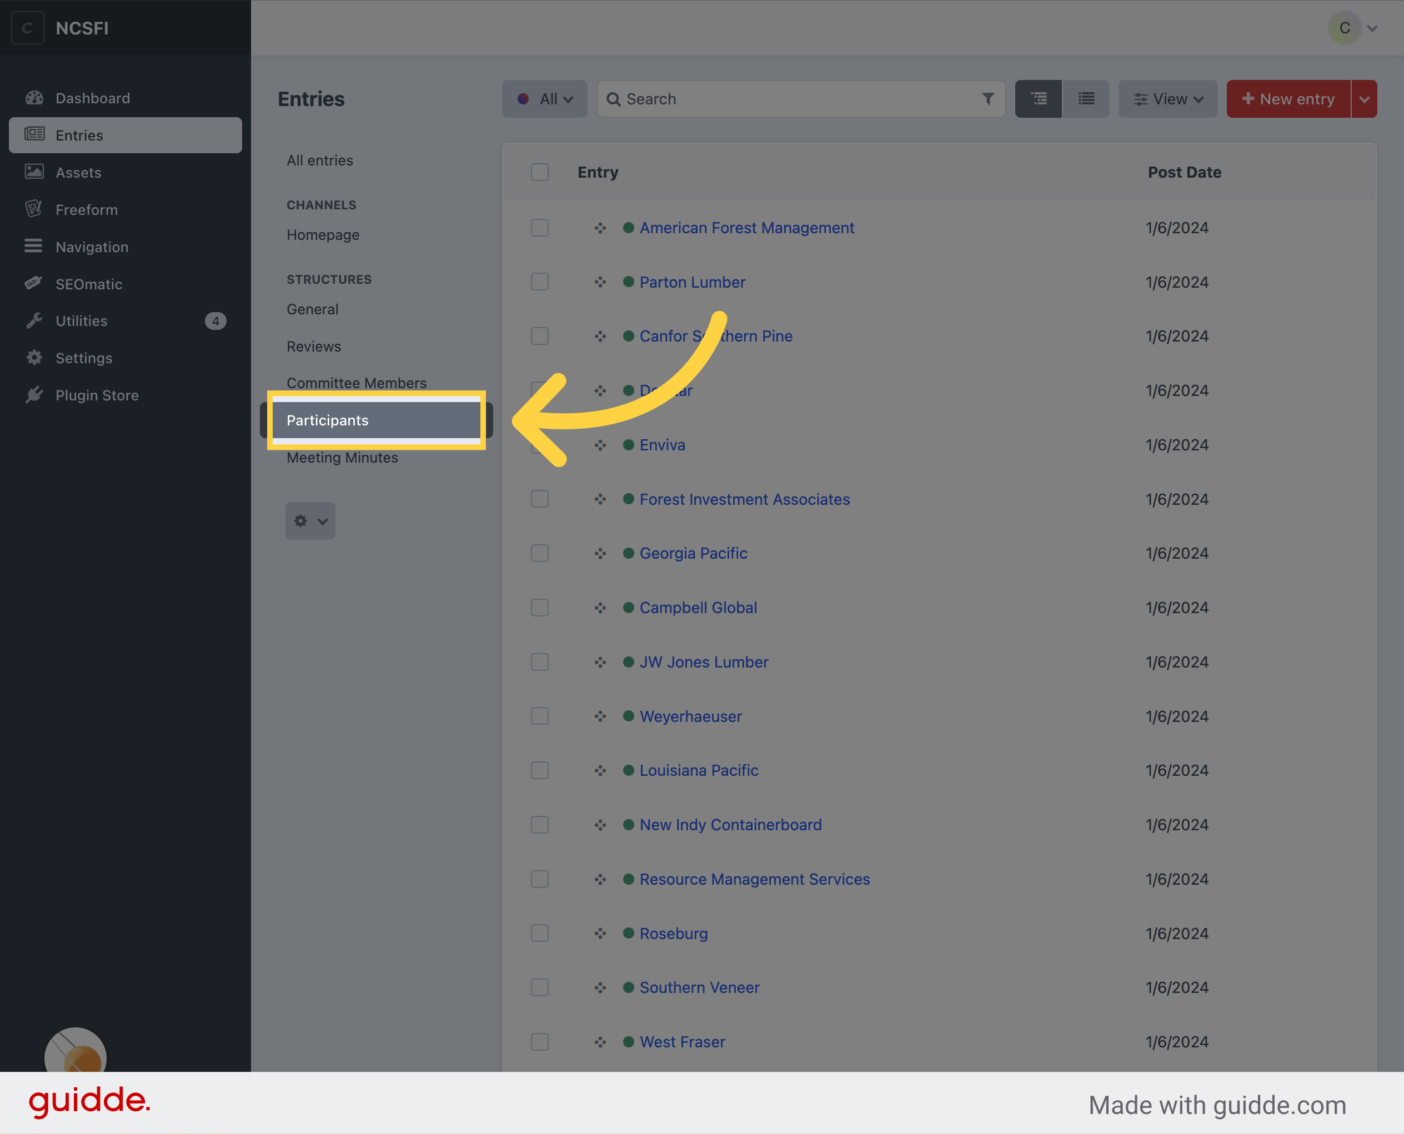Screen dimensions: 1404x1134
Task: Click move handle for Canfor Southern Pine
Action: [x=600, y=337]
